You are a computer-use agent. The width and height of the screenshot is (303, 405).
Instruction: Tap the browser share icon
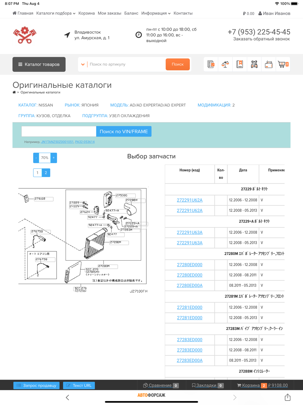288,397
